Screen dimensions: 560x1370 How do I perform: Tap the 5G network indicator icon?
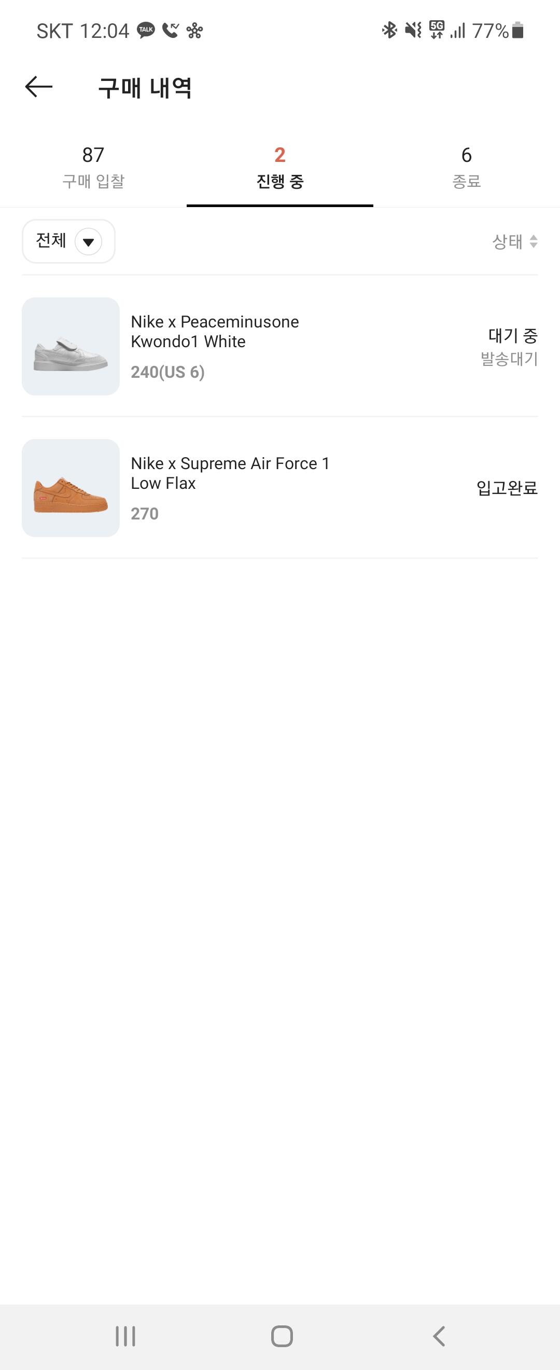[437, 30]
